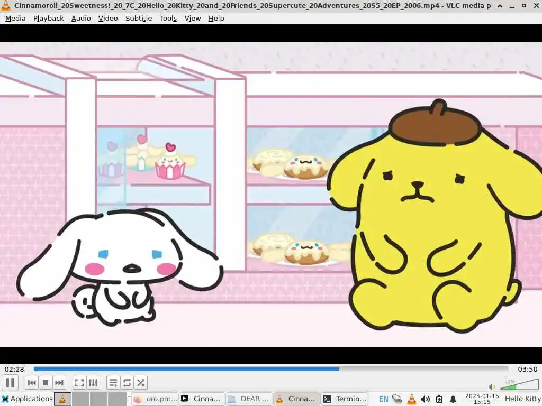
Task: Open the Subtitle menu
Action: coord(139,19)
